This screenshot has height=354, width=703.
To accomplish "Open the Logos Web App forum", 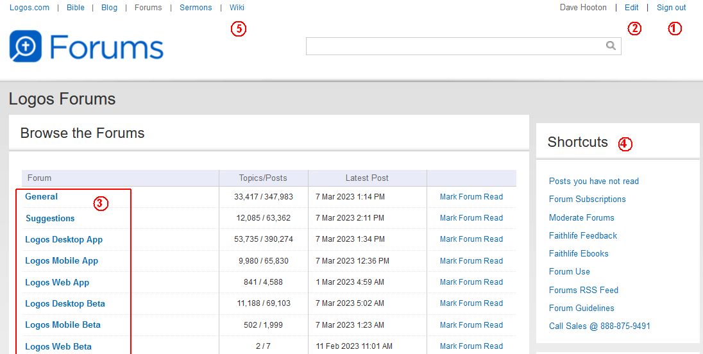I will coord(57,282).
